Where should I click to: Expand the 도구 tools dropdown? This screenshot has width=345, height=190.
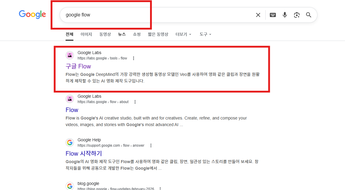point(205,34)
